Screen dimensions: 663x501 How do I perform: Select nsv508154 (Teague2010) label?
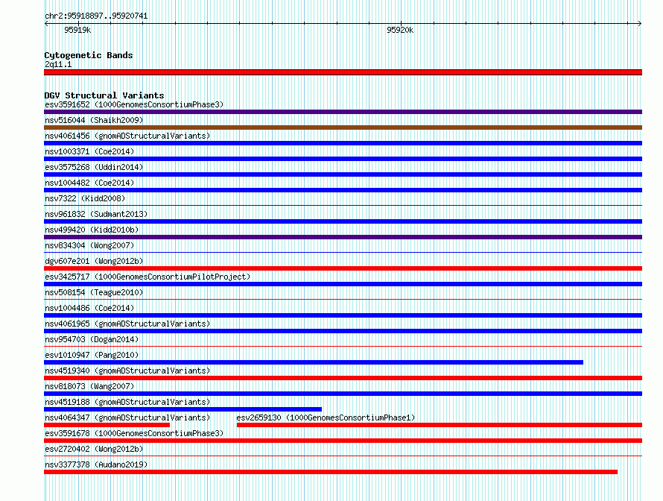(94, 292)
